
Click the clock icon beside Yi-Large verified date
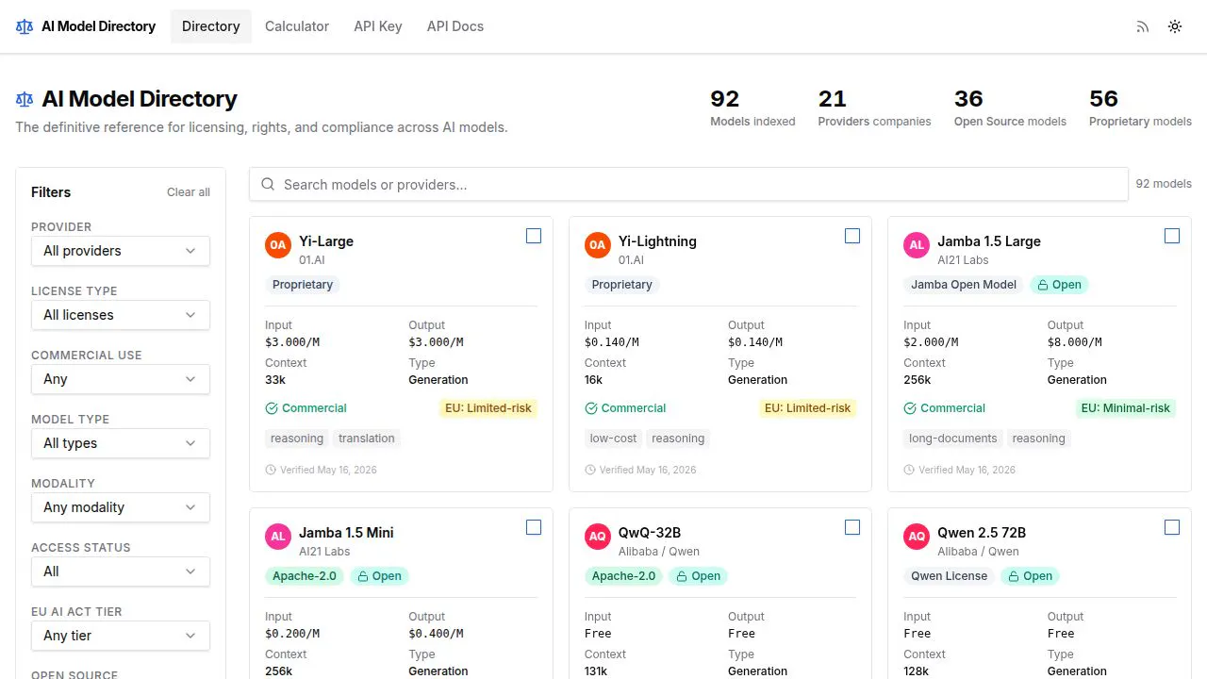pos(271,470)
